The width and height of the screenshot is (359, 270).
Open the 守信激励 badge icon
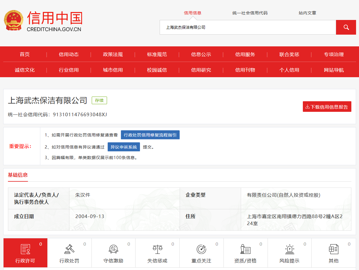[113, 249]
